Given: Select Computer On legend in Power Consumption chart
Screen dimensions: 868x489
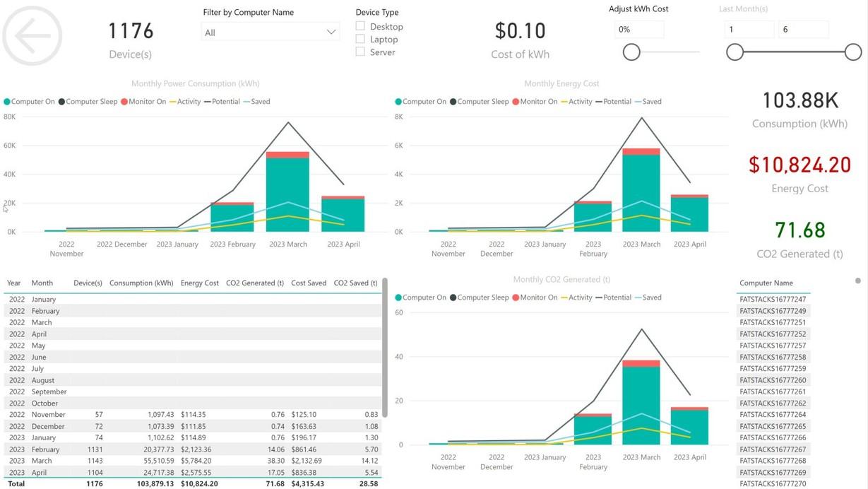Looking at the screenshot, I should coord(29,102).
